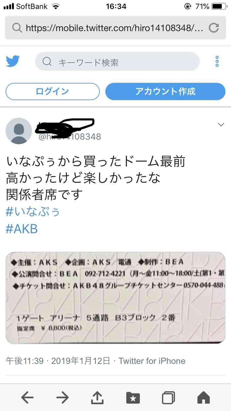
Task: Open the #いなぷぅ hashtag link
Action: [x=33, y=212]
